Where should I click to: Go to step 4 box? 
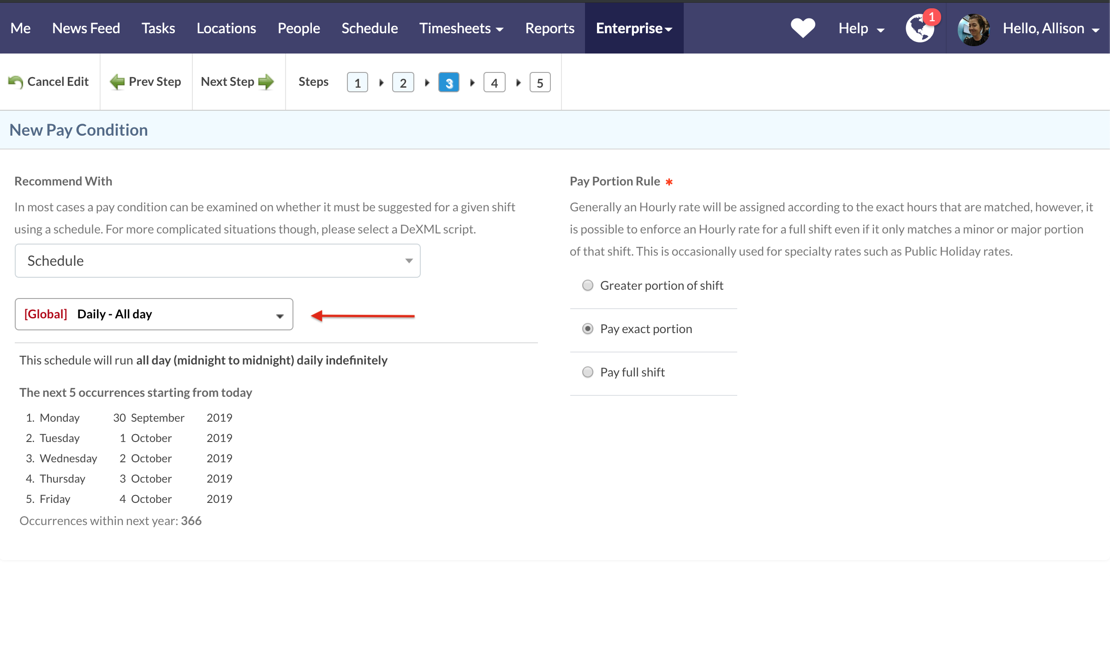[x=494, y=83]
